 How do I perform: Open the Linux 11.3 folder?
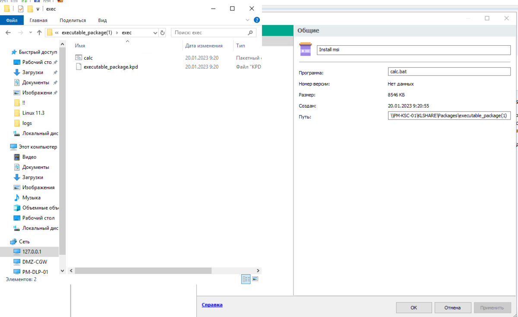pos(33,113)
